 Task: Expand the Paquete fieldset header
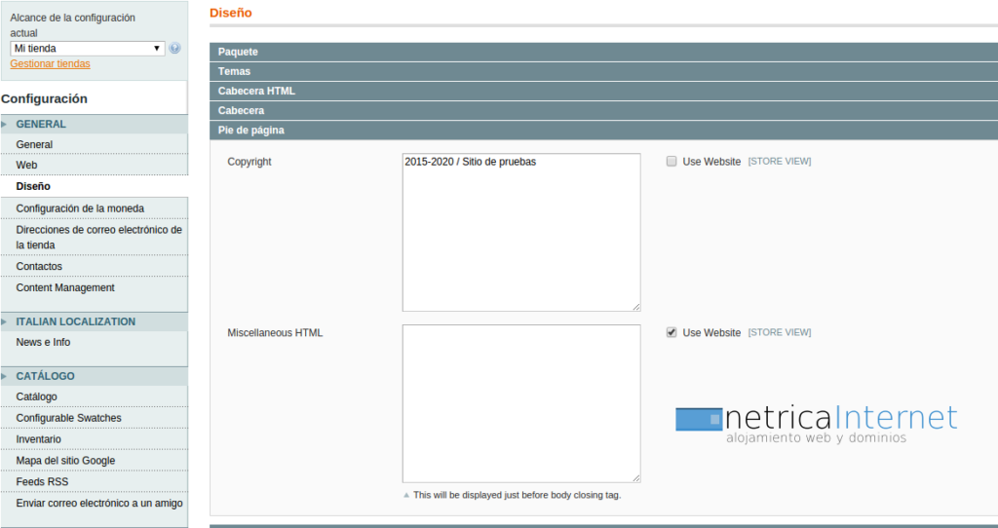coord(603,53)
